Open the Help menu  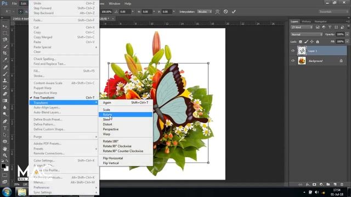click(128, 4)
